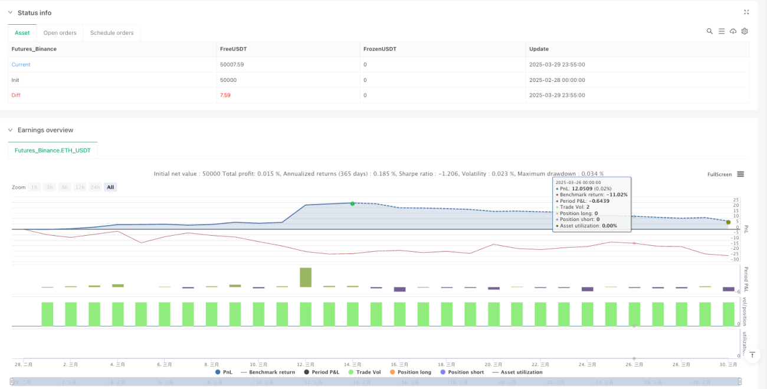
Task: Toggle Position long series in legend
Action: 412,372
